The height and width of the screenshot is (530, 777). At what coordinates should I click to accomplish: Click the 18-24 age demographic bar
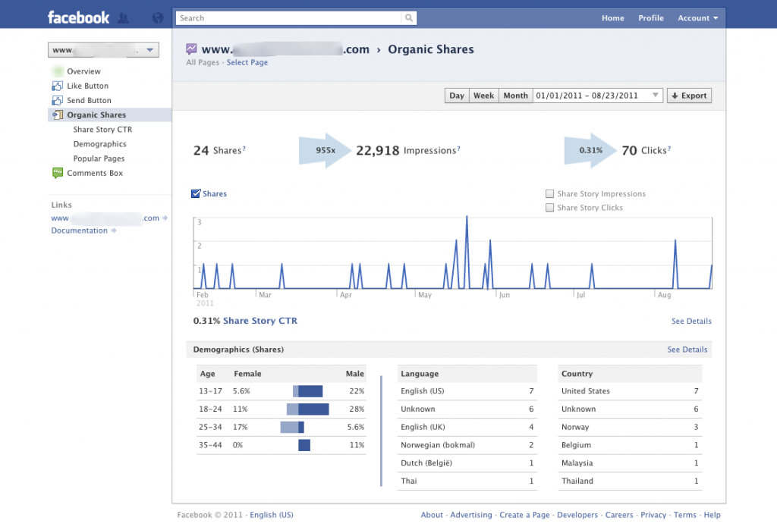click(x=307, y=409)
